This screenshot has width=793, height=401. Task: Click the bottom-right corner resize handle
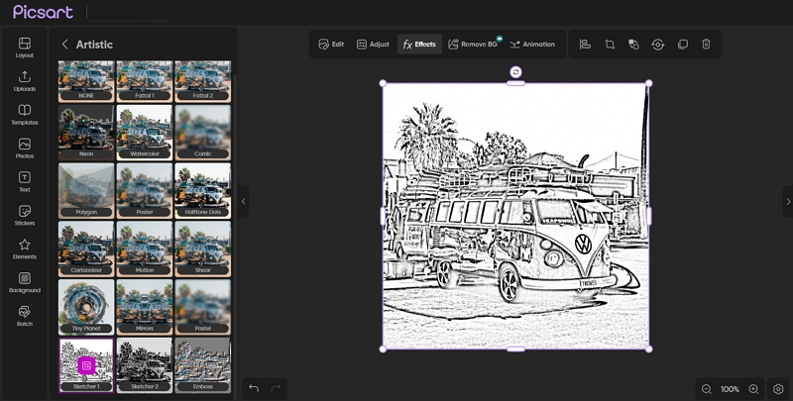(649, 349)
